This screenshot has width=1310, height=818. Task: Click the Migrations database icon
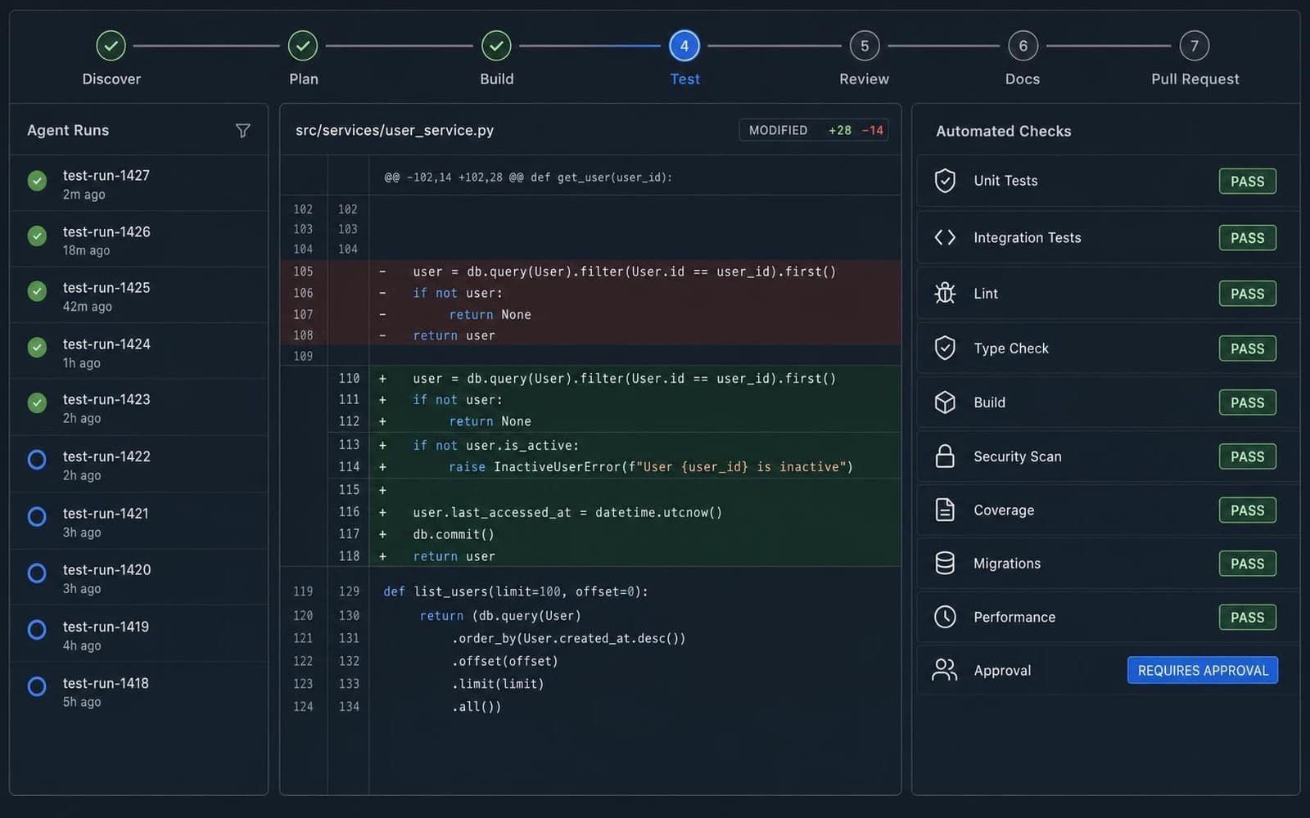coord(945,563)
